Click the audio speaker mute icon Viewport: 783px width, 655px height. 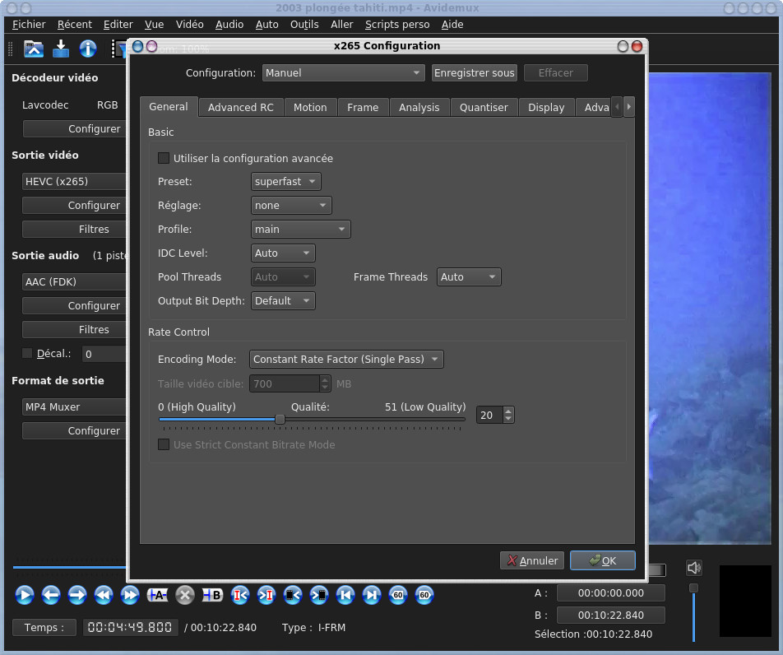coord(694,568)
